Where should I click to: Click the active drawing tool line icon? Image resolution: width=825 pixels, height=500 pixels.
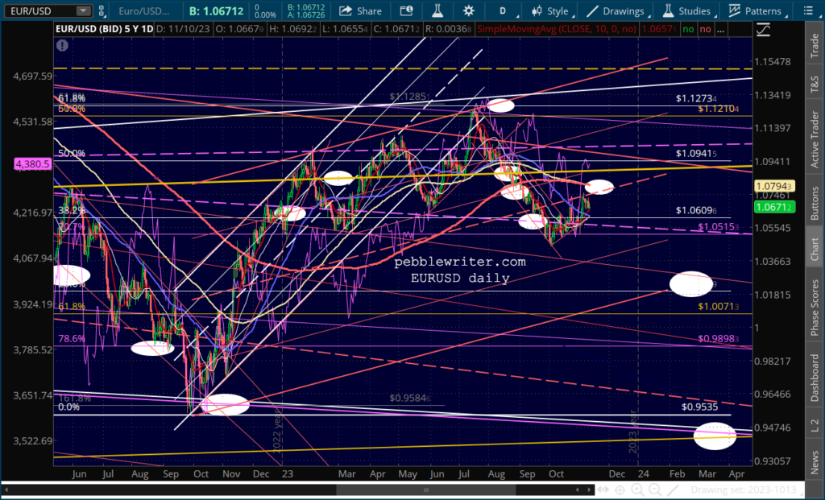point(673,490)
